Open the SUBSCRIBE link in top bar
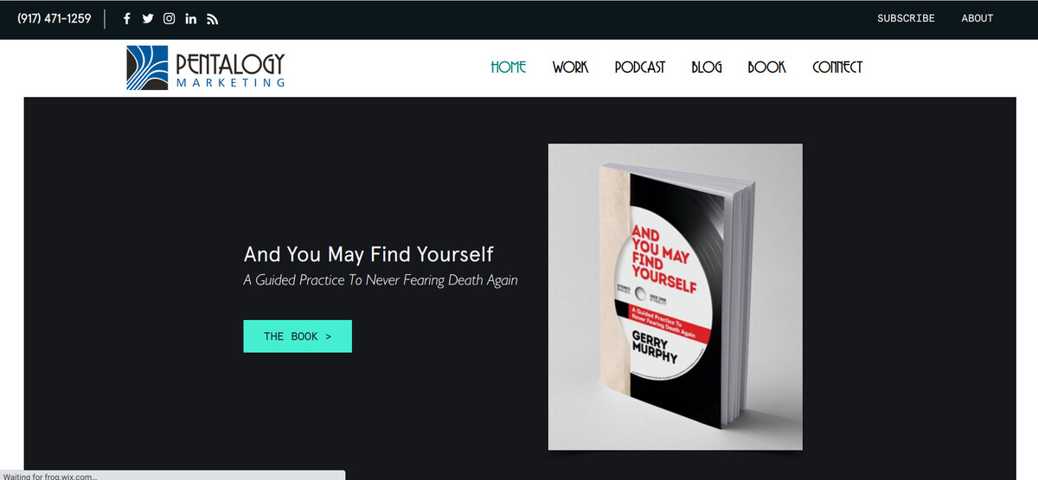This screenshot has height=480, width=1038. (906, 18)
